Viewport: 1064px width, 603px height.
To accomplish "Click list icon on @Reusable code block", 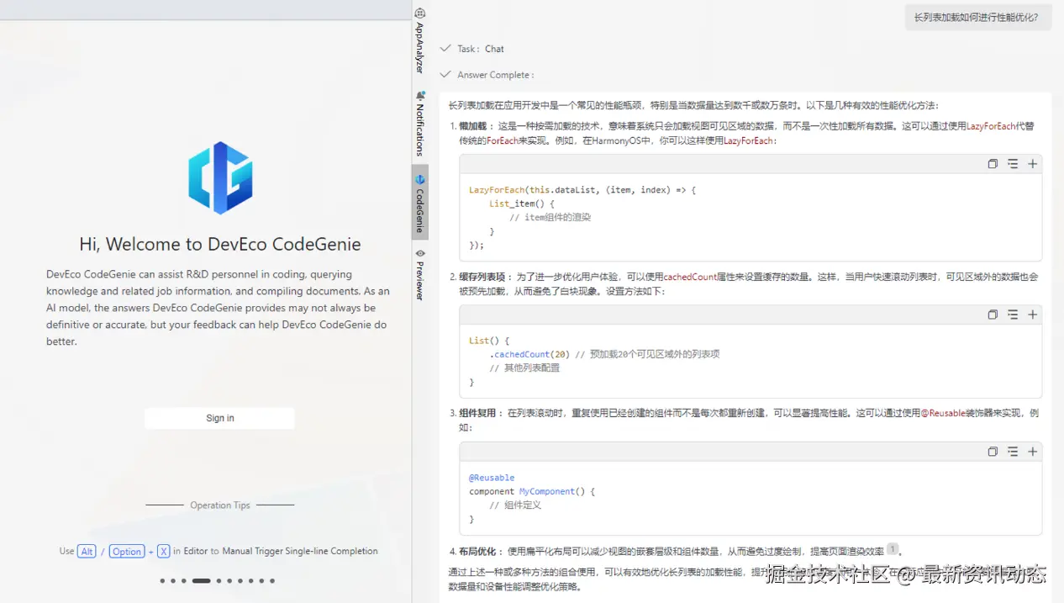I will [x=1013, y=452].
